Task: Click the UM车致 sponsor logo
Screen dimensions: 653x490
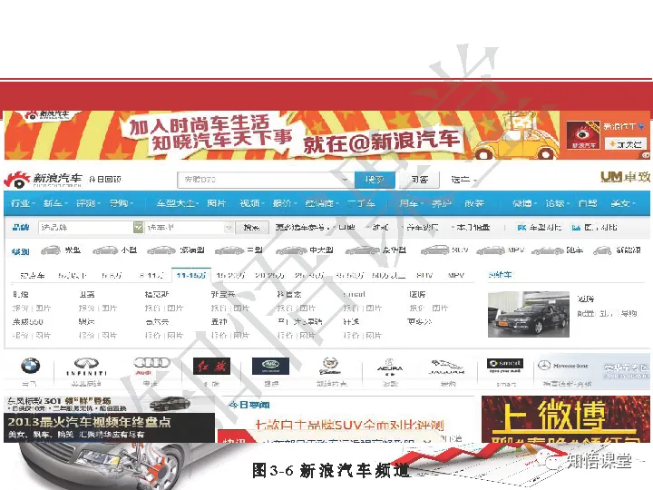Action: (x=625, y=177)
